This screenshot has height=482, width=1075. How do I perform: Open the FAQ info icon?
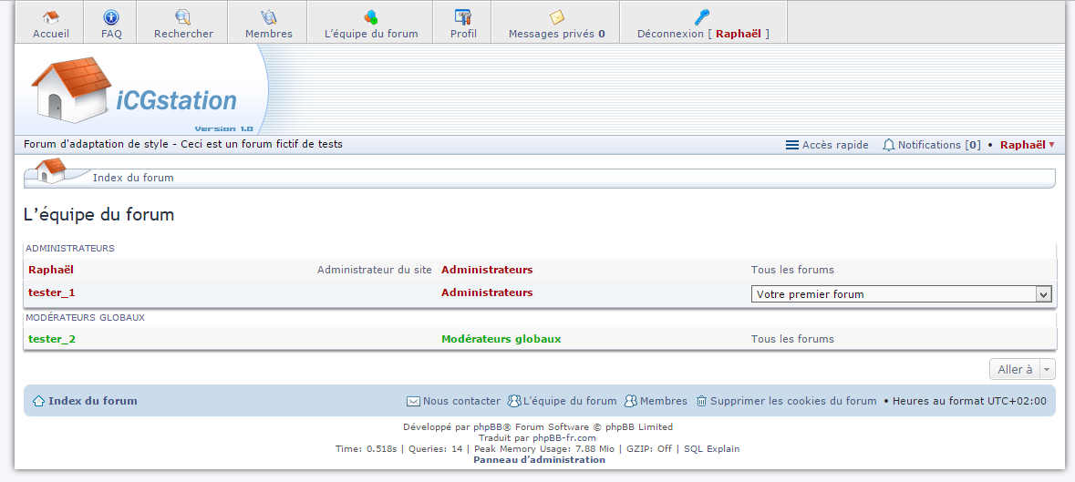[111, 16]
